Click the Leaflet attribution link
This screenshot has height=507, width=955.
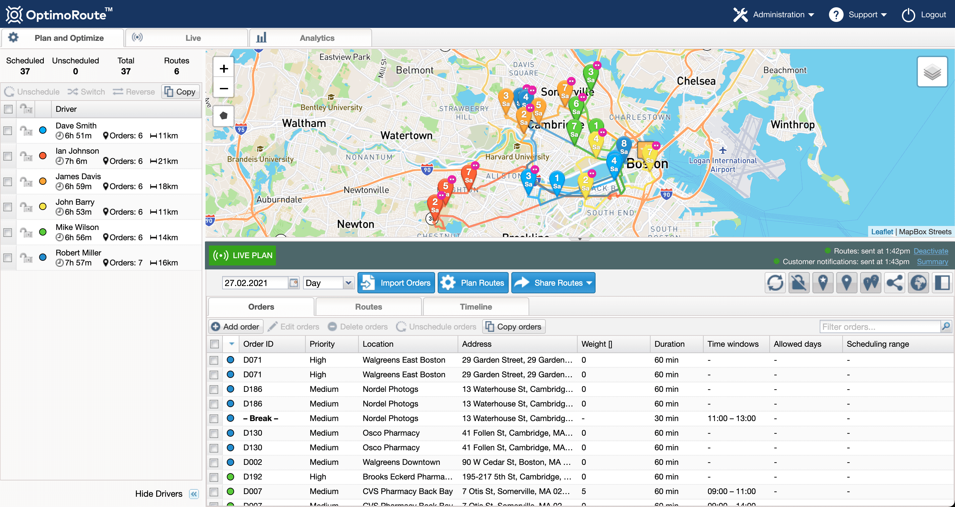(882, 232)
